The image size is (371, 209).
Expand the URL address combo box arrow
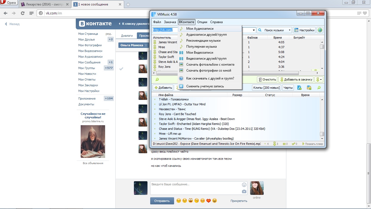(254, 30)
